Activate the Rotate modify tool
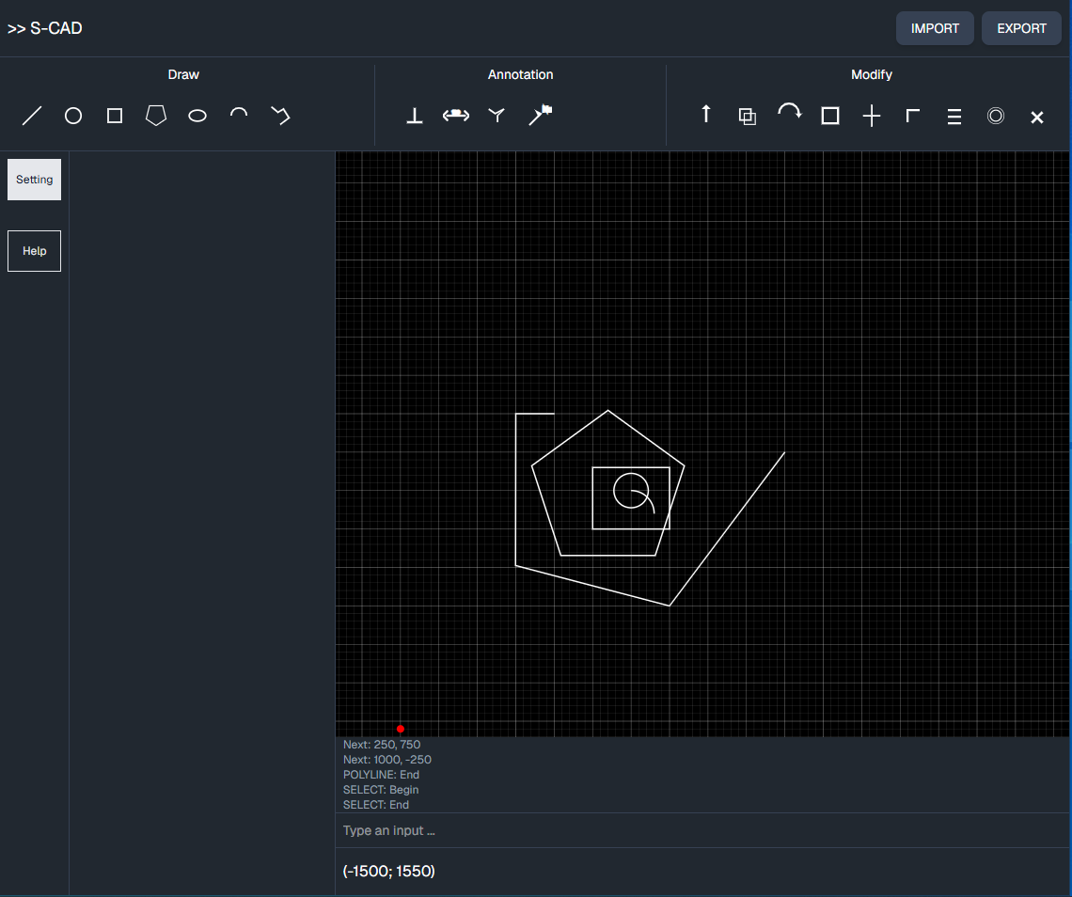Screen dimensions: 1072x897 [x=789, y=112]
